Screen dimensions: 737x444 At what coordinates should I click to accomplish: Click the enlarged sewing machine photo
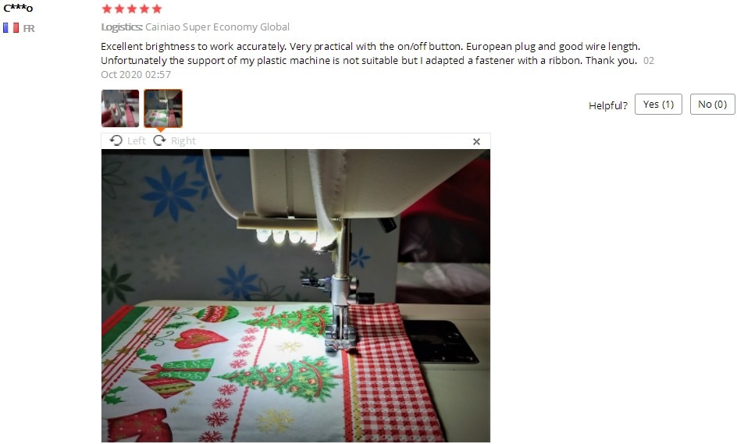[296, 296]
